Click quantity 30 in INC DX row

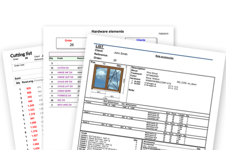52,100
